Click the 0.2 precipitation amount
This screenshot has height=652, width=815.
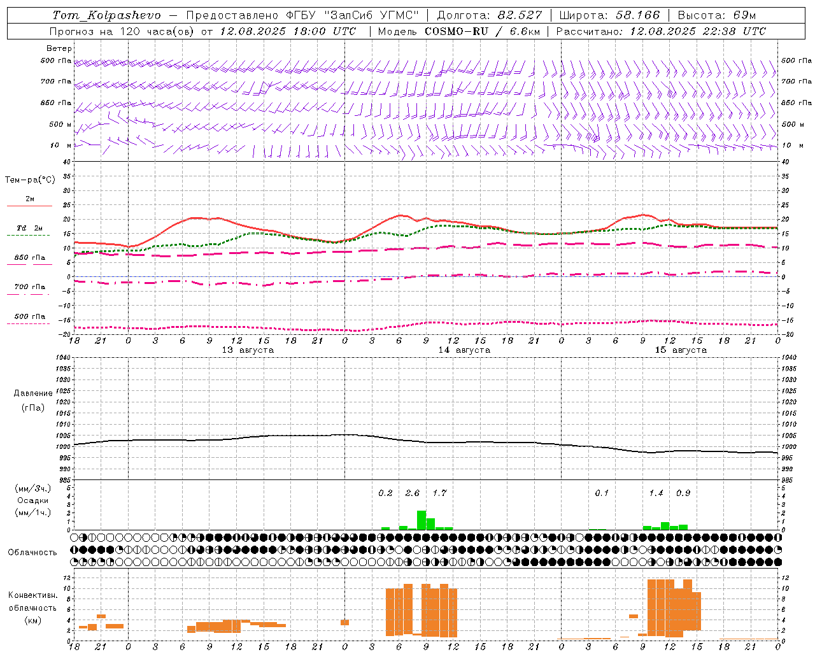(385, 493)
